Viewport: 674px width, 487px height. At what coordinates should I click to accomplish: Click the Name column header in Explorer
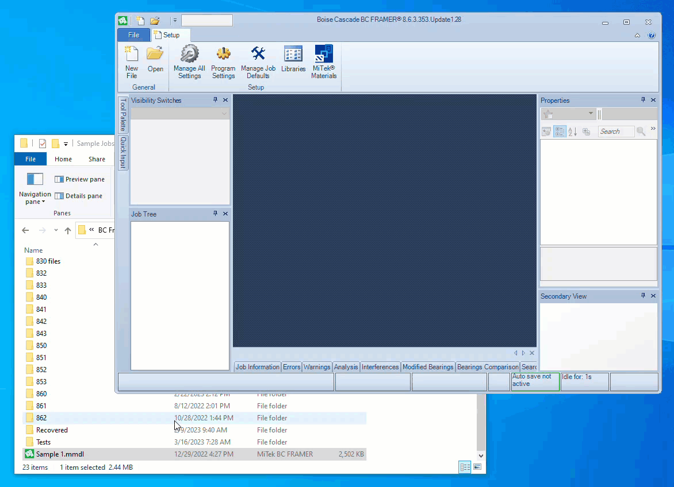33,250
